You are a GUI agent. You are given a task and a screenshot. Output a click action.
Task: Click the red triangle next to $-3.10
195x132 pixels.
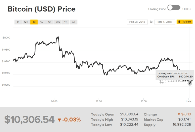(x=179, y=114)
